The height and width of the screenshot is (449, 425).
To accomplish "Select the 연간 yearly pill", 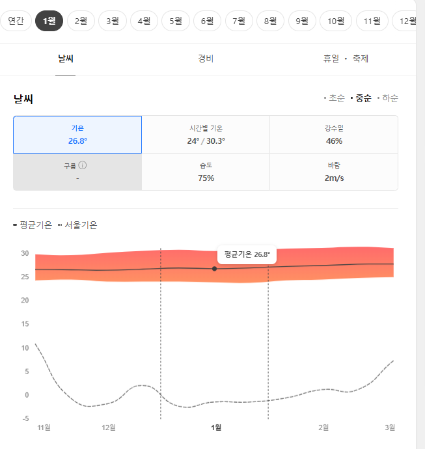I will click(x=16, y=21).
